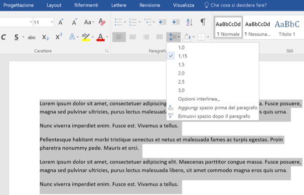
Task: Click text 'pharetra nonummy pede. Mauris et orci.'
Action: coord(89,148)
